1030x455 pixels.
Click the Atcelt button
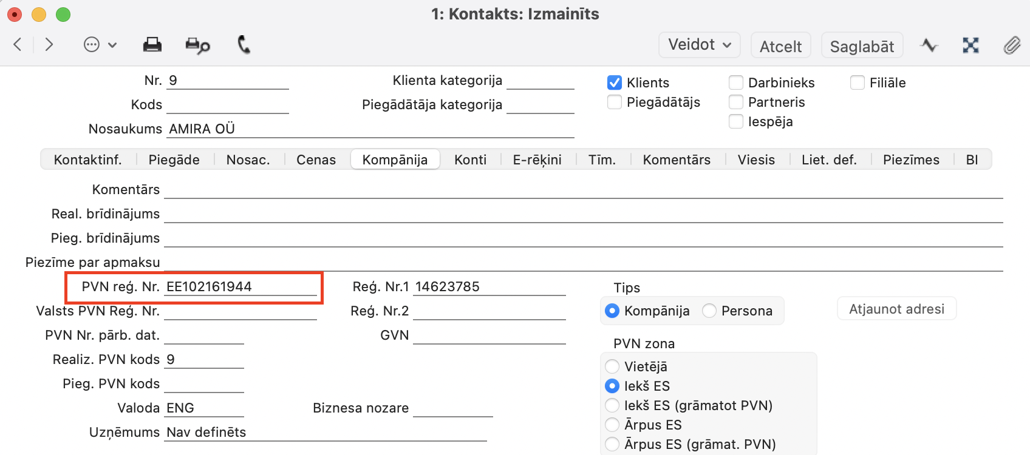780,46
